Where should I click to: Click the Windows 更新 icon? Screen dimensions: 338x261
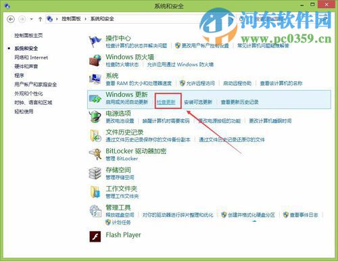pyautogui.click(x=95, y=99)
